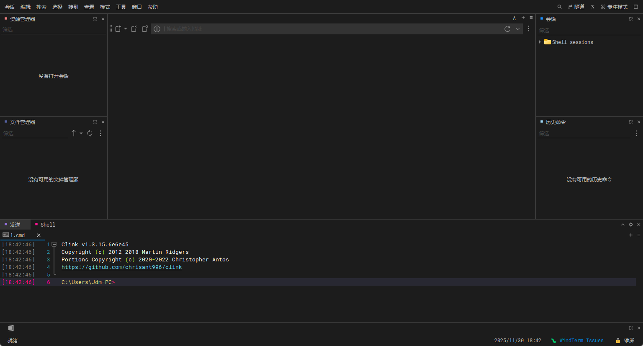
Task: Open the address bar history dropdown chevron
Action: click(x=518, y=29)
